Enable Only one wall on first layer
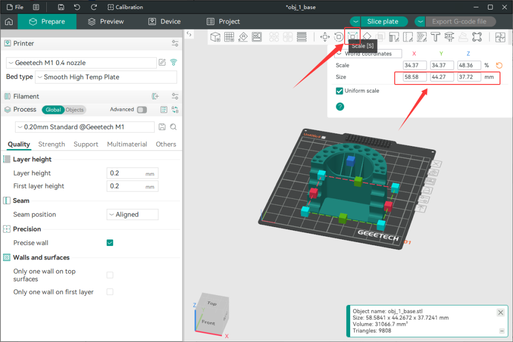The width and height of the screenshot is (513, 342). (x=110, y=292)
